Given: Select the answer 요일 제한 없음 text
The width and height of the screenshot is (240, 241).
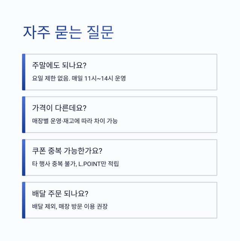Looking at the screenshot, I should (50, 79).
